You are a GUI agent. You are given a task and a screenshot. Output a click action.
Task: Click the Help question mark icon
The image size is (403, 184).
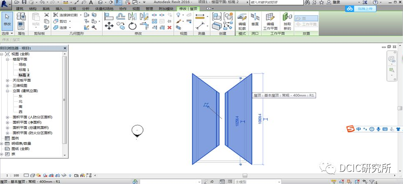pos(376,3)
